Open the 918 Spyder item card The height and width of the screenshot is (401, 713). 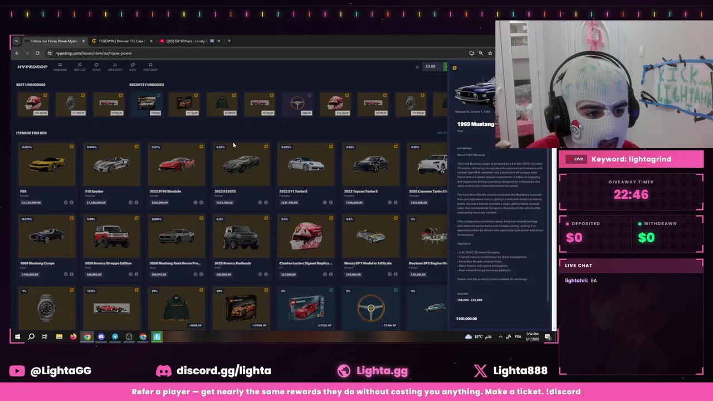point(111,174)
